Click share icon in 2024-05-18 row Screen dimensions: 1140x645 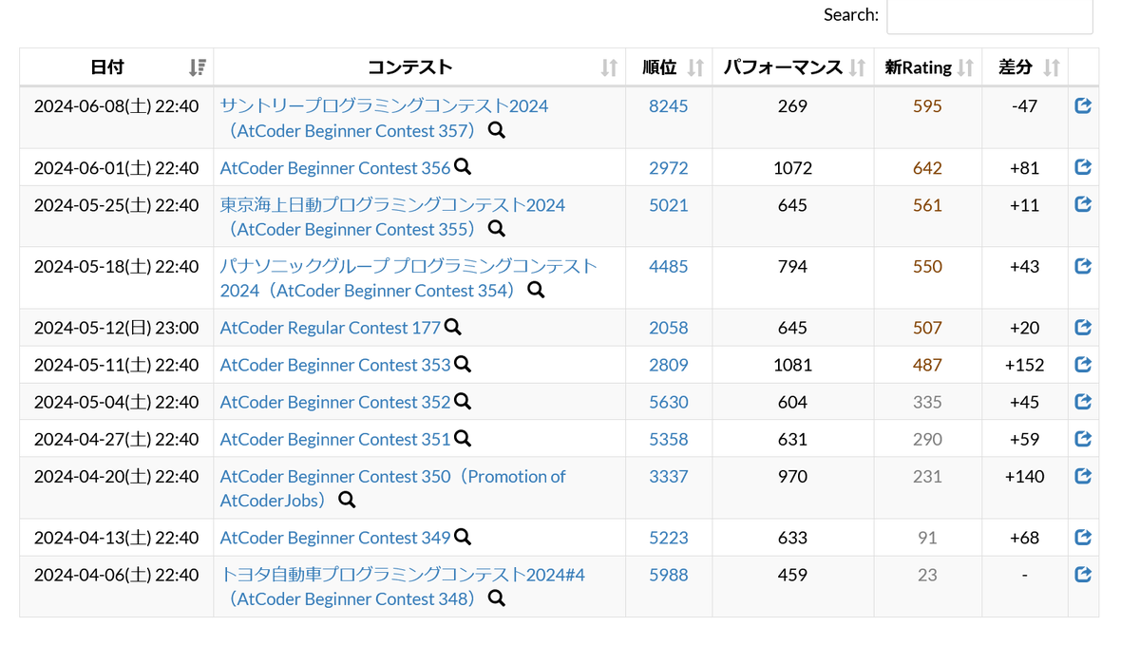pyautogui.click(x=1083, y=266)
